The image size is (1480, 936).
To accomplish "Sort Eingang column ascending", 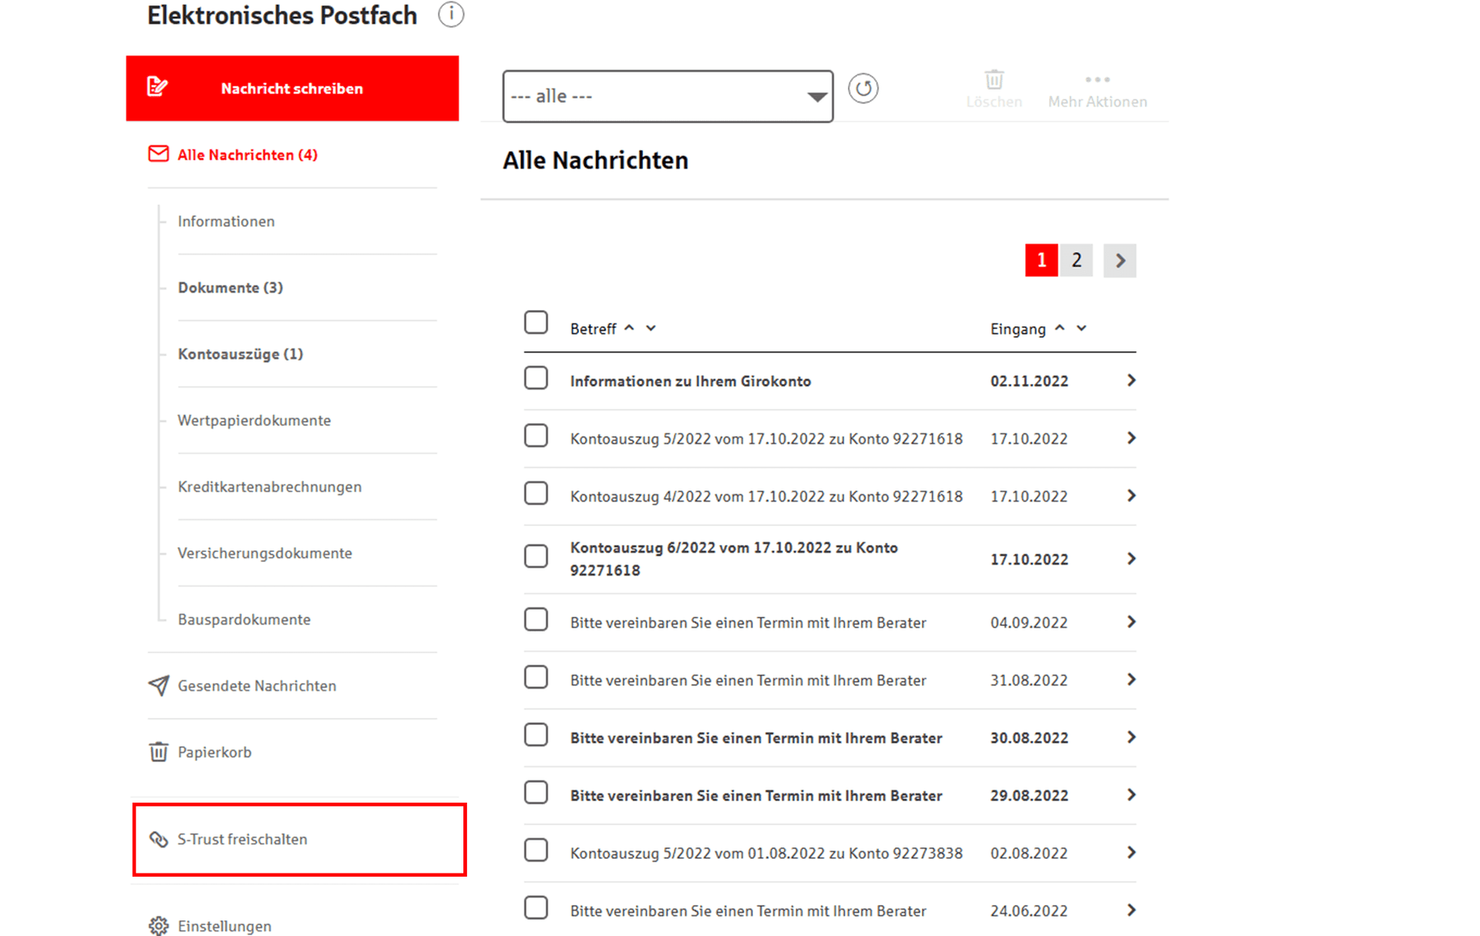I will pyautogui.click(x=1060, y=328).
